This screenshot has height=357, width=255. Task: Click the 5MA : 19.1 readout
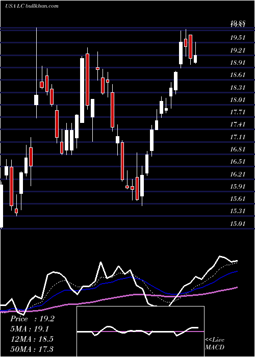30,329
